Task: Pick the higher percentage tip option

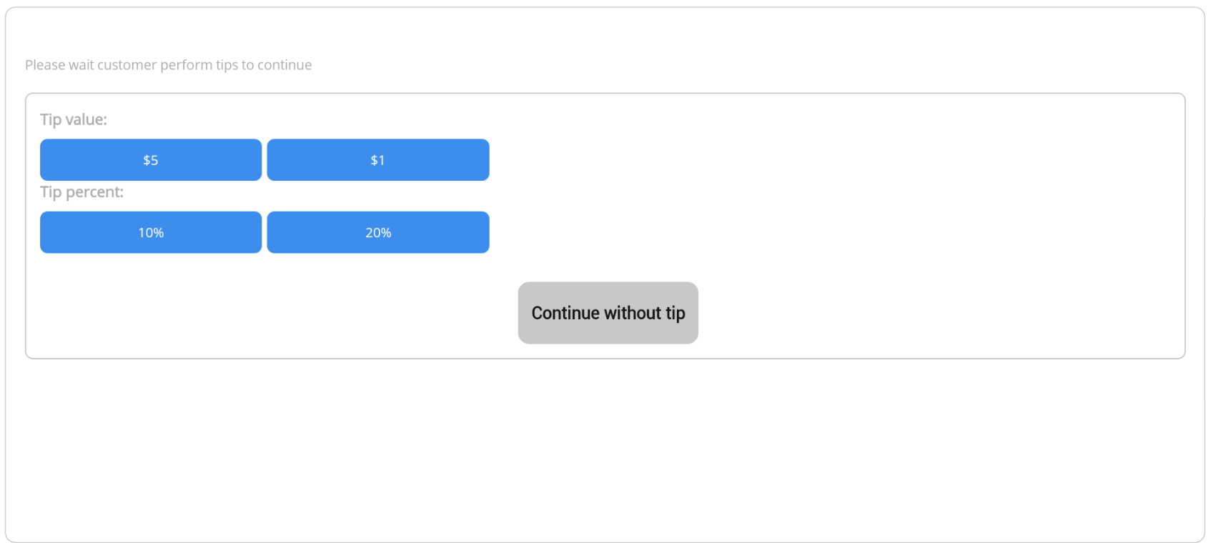Action: (378, 232)
